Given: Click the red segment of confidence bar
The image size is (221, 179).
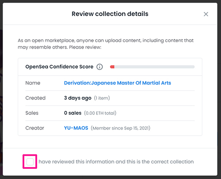Looking at the screenshot, I should coord(112,67).
